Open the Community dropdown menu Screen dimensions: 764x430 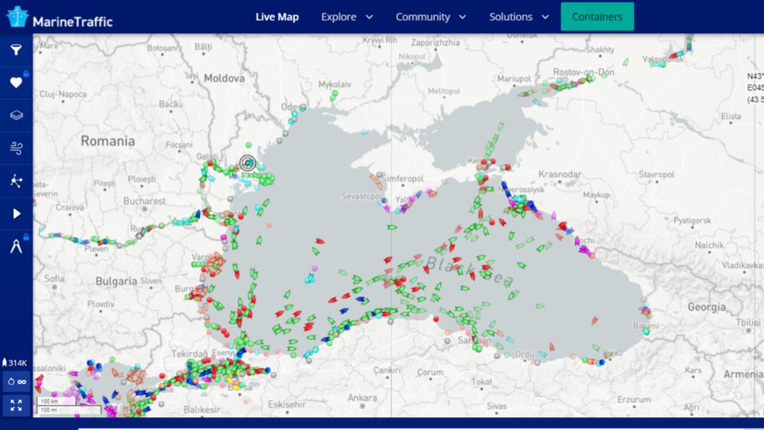pos(431,17)
